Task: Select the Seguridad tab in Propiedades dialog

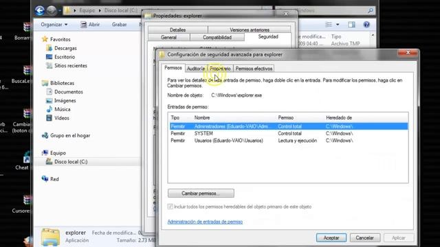Action: point(268,36)
